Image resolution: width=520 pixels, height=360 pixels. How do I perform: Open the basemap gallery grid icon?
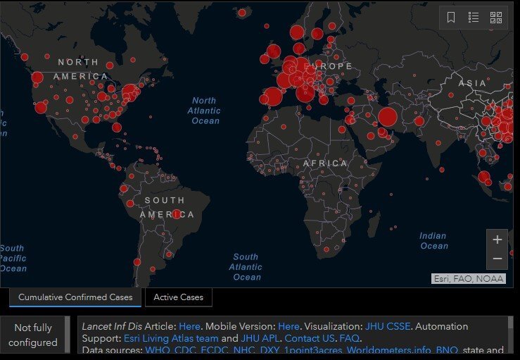pyautogui.click(x=496, y=18)
